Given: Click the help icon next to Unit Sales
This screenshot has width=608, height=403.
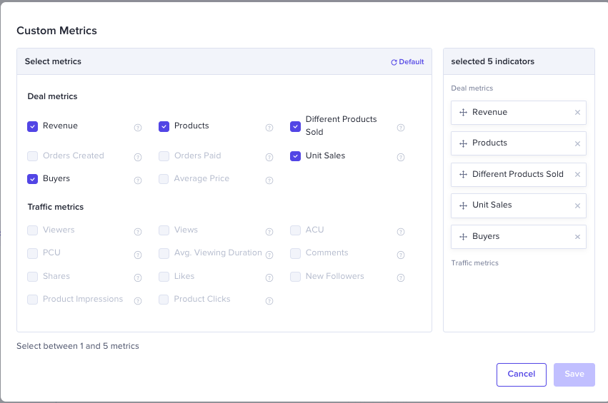Looking at the screenshot, I should pos(401,158).
